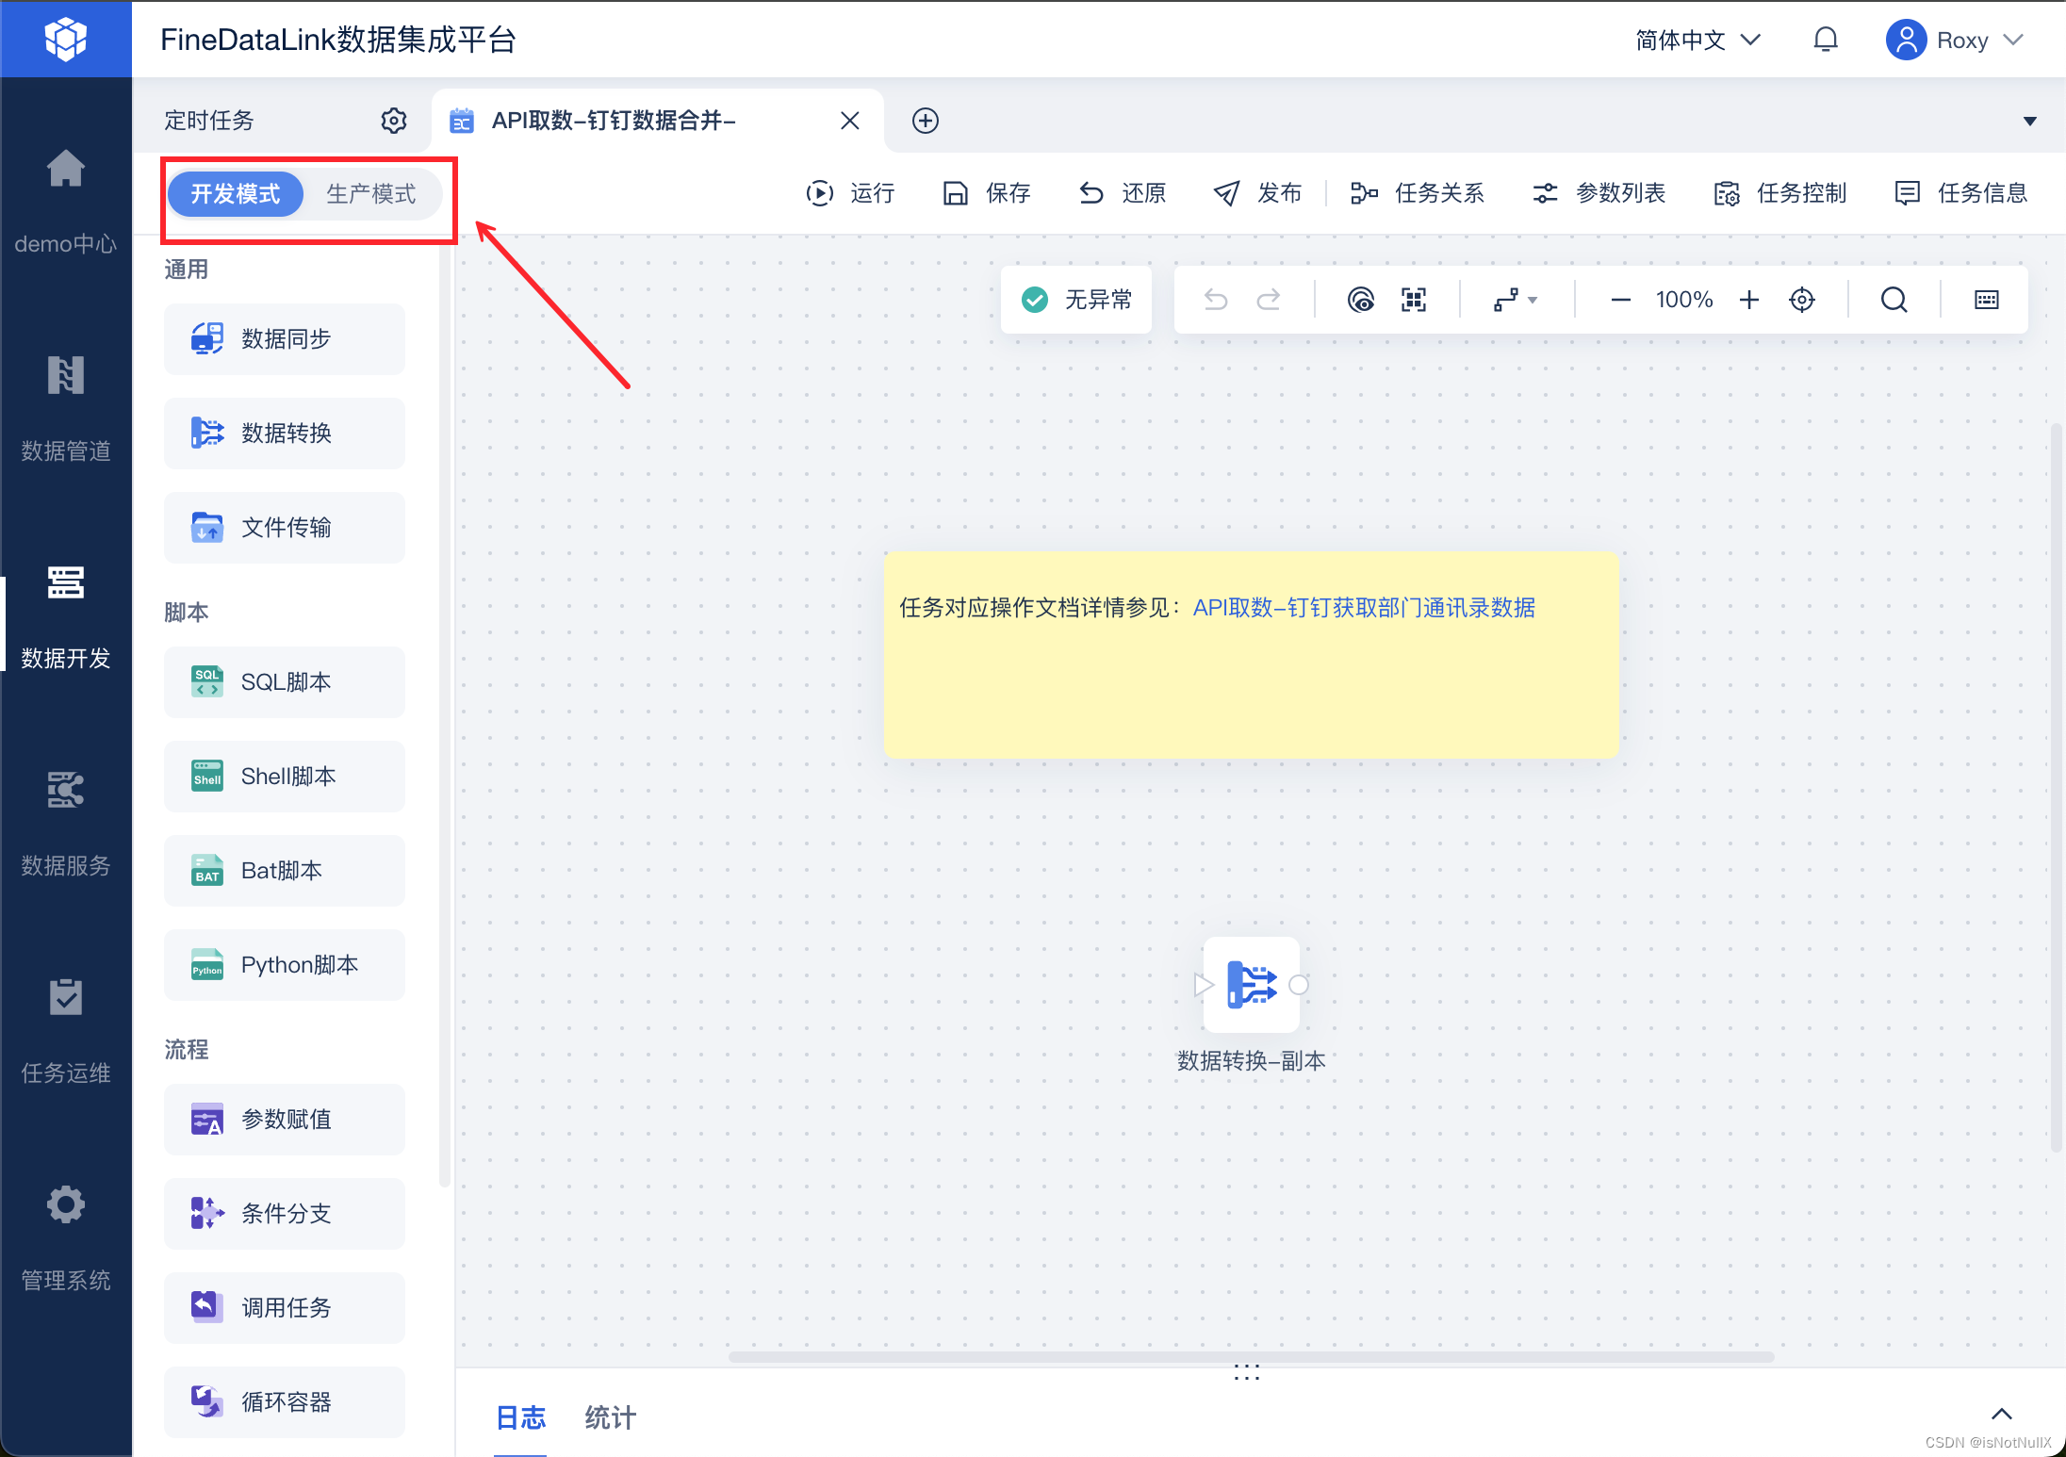Viewport: 2066px width, 1457px height.
Task: Click the zoom in plus icon
Action: (1748, 300)
